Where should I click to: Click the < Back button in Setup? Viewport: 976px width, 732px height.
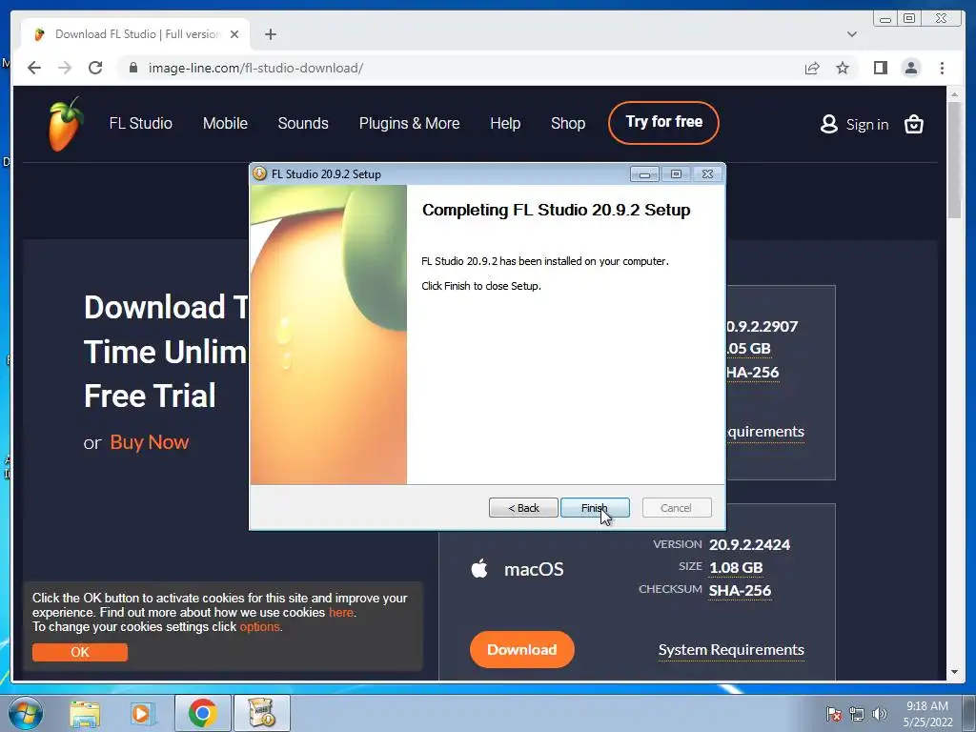point(523,508)
